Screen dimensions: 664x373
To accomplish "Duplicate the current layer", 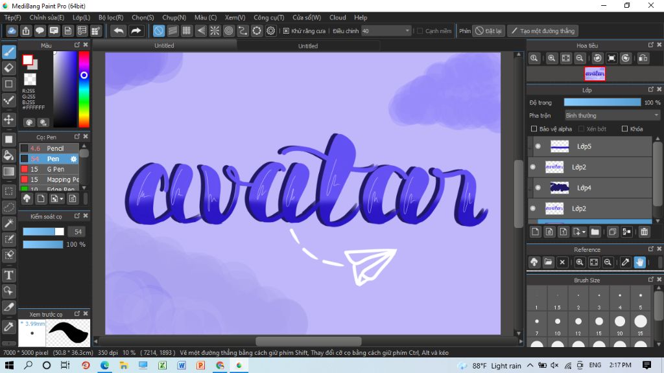I will coord(612,232).
